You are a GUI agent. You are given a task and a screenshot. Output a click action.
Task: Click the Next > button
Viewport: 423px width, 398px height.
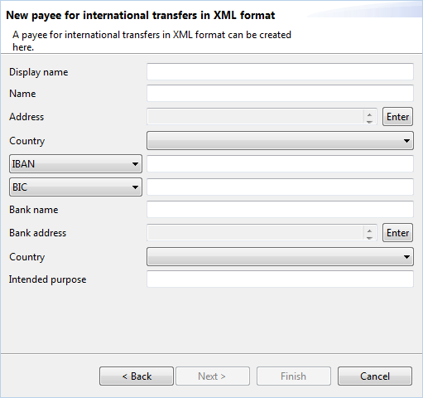[213, 376]
